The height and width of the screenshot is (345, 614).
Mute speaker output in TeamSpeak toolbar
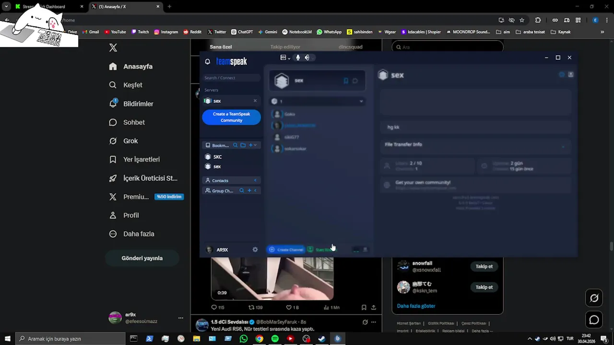coord(307,57)
